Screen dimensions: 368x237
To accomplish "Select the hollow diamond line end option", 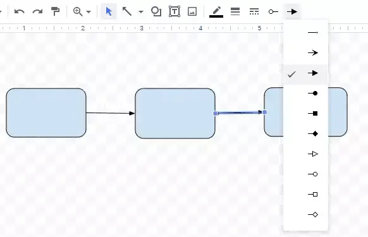I will (x=305, y=214).
